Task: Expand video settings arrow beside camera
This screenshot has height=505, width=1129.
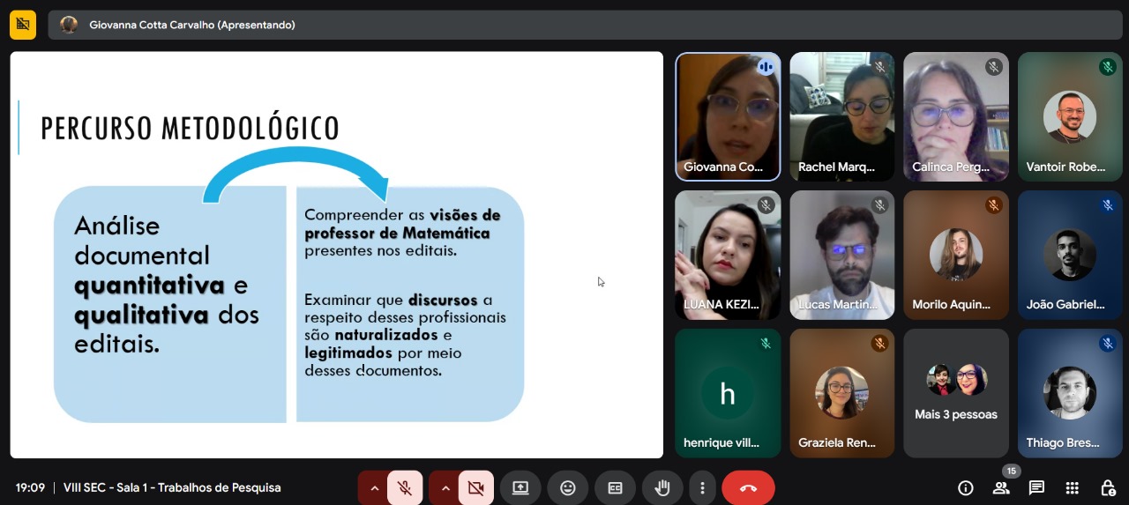Action: coord(445,487)
